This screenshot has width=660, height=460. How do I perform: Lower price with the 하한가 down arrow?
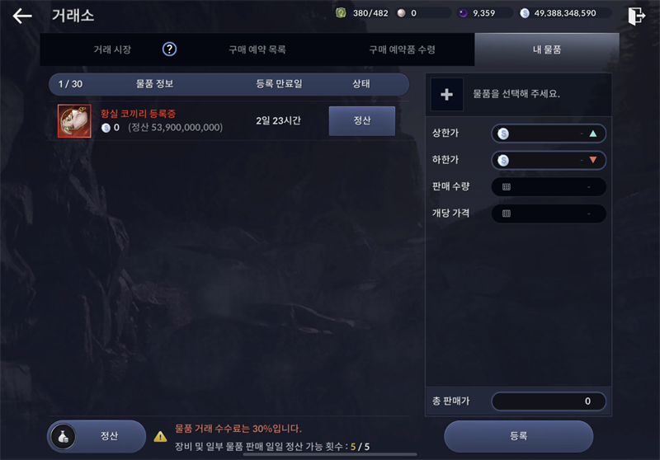pyautogui.click(x=593, y=160)
